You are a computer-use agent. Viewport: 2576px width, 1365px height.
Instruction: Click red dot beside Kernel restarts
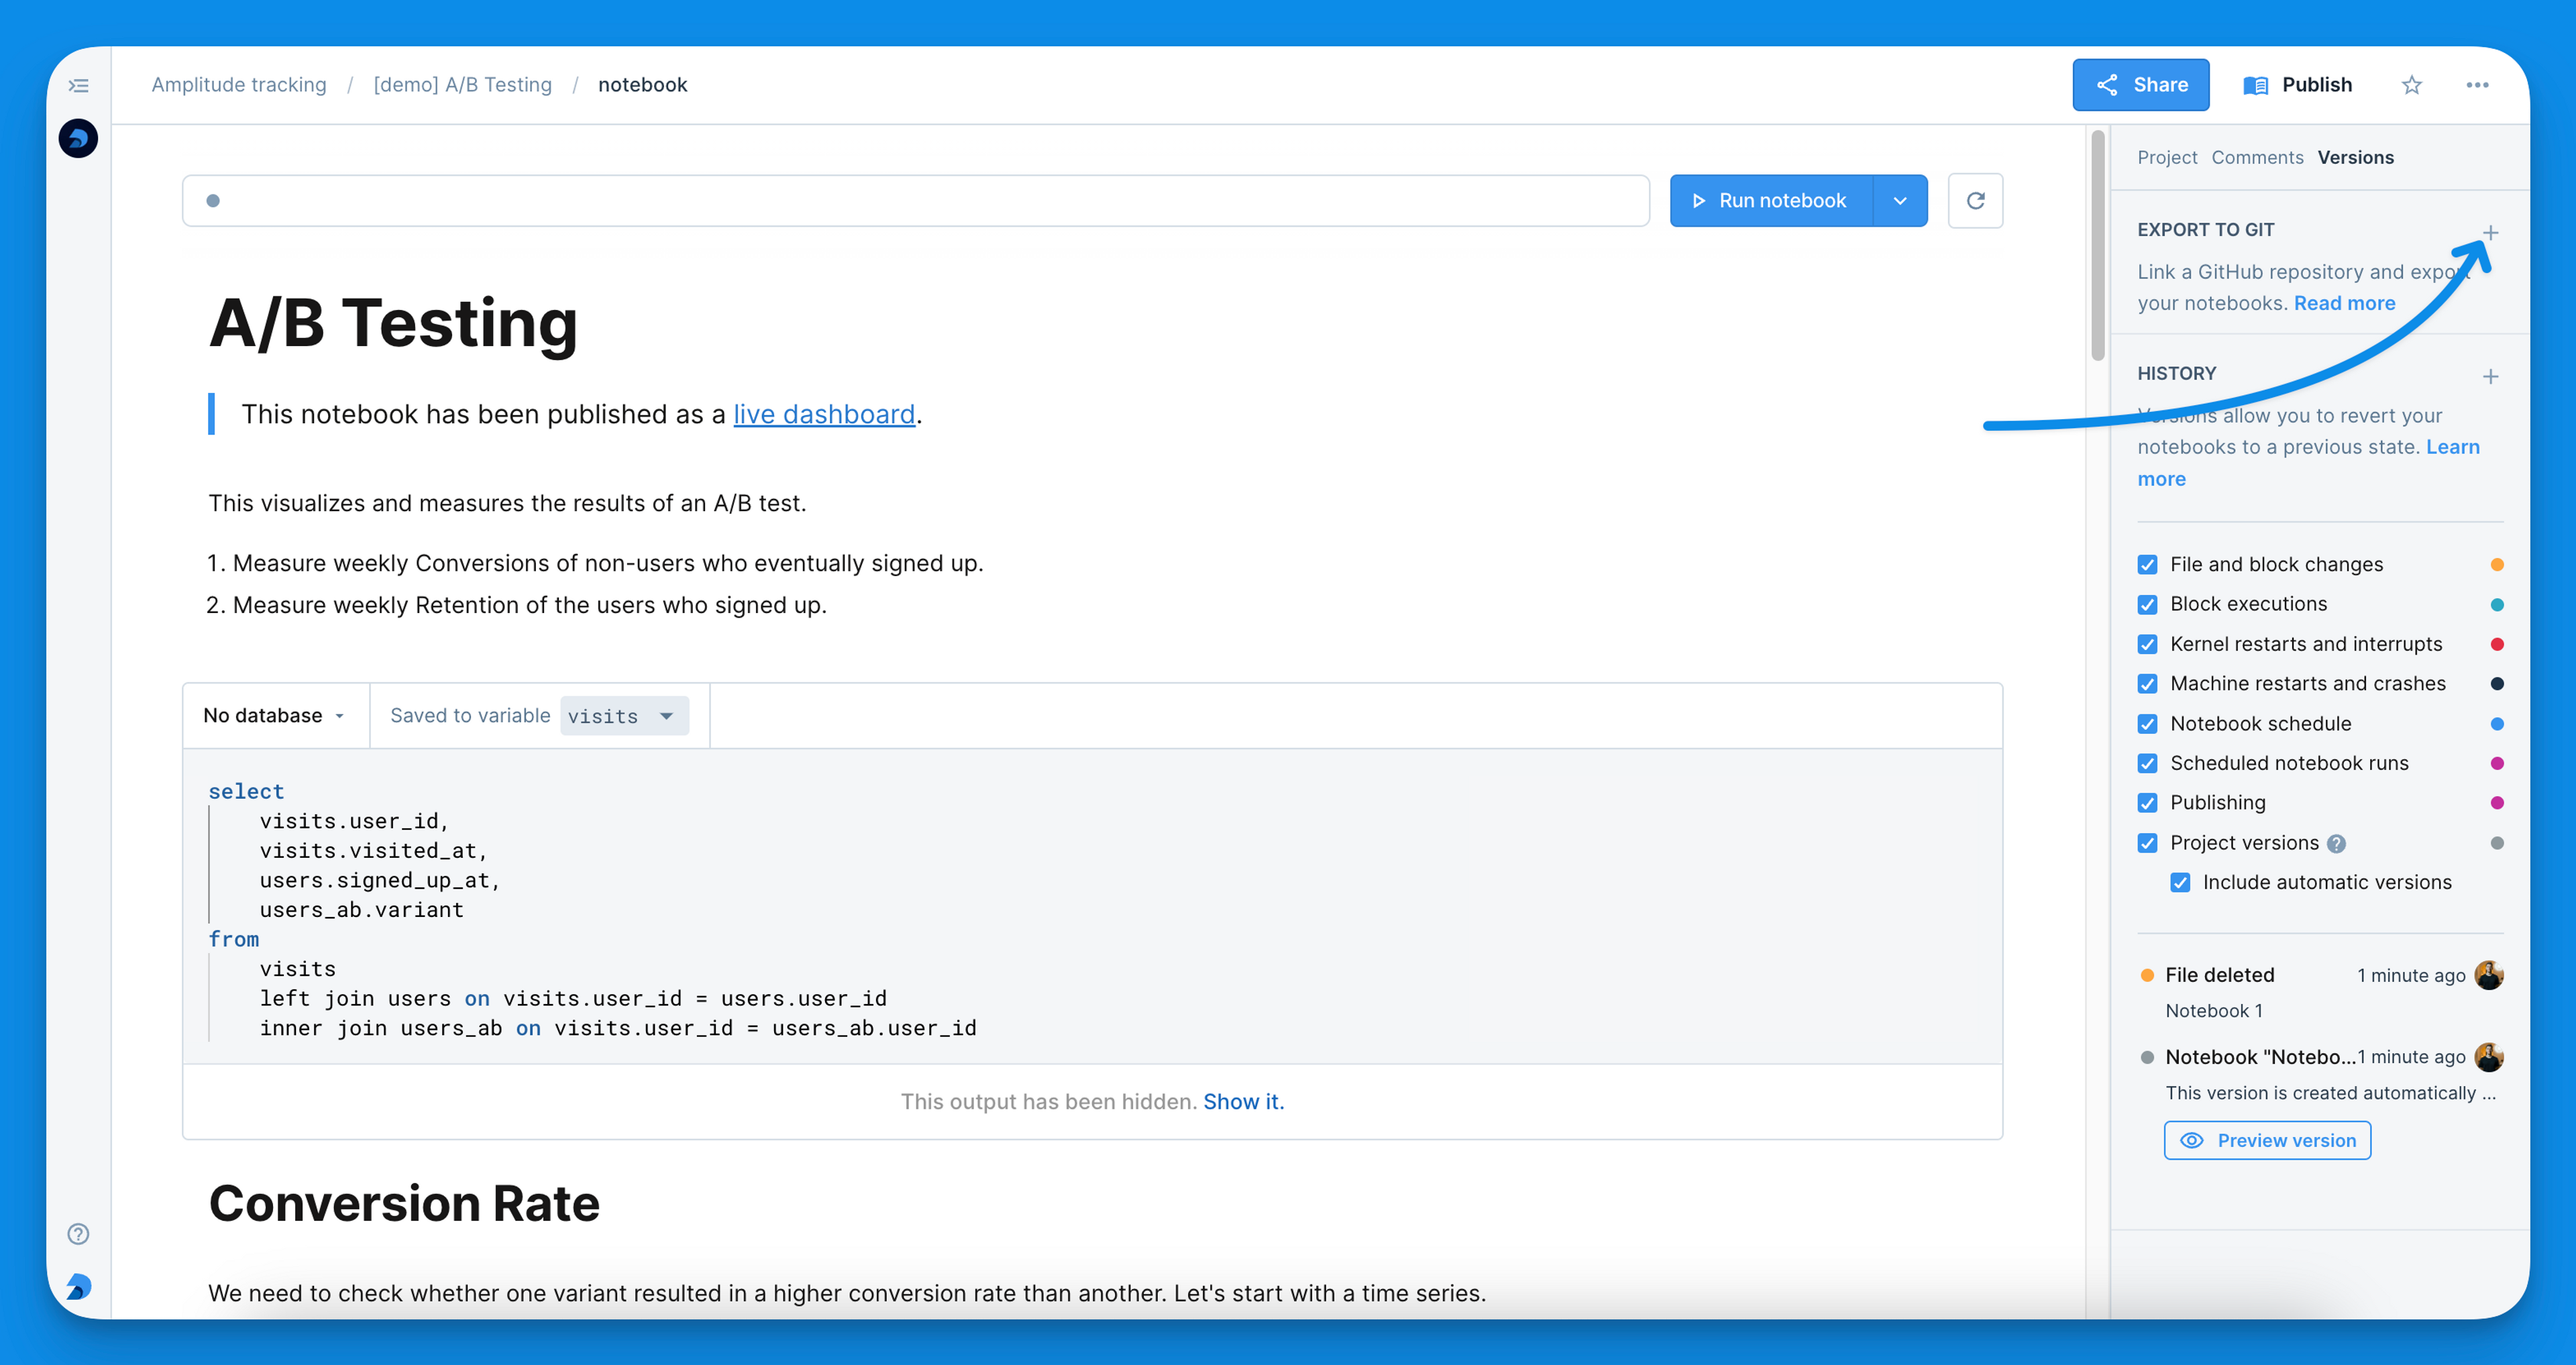pos(2496,645)
